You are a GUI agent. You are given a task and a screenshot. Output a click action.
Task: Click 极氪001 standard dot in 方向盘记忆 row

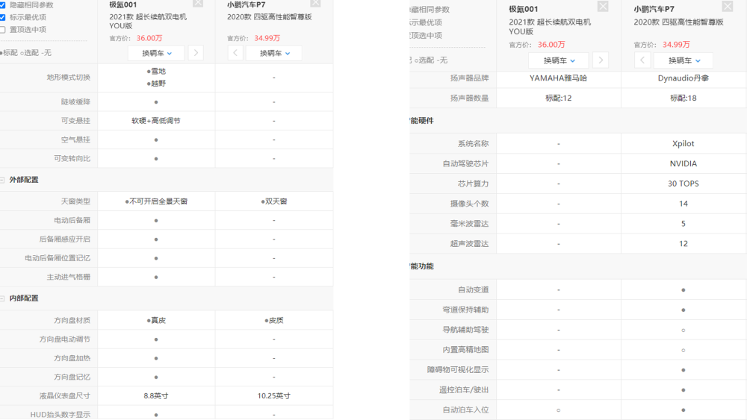click(156, 377)
